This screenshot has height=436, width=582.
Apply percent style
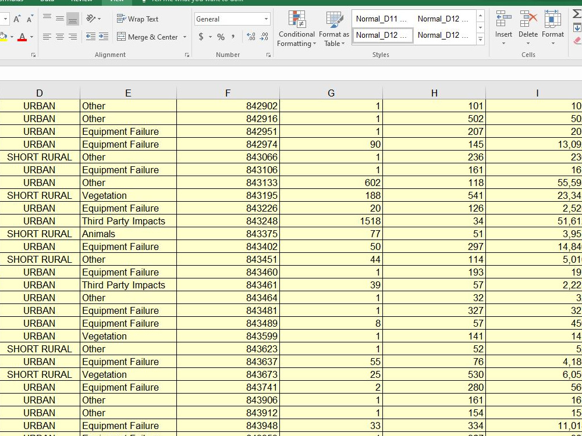(221, 37)
